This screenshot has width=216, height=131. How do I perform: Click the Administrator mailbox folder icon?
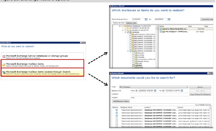coord(133,34)
